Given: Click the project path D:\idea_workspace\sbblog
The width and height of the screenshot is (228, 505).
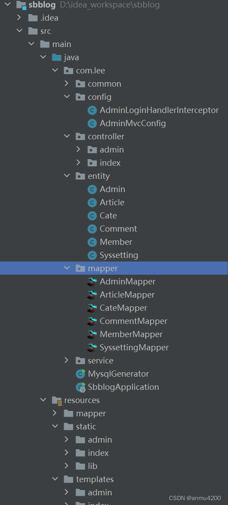Looking at the screenshot, I should 109,5.
